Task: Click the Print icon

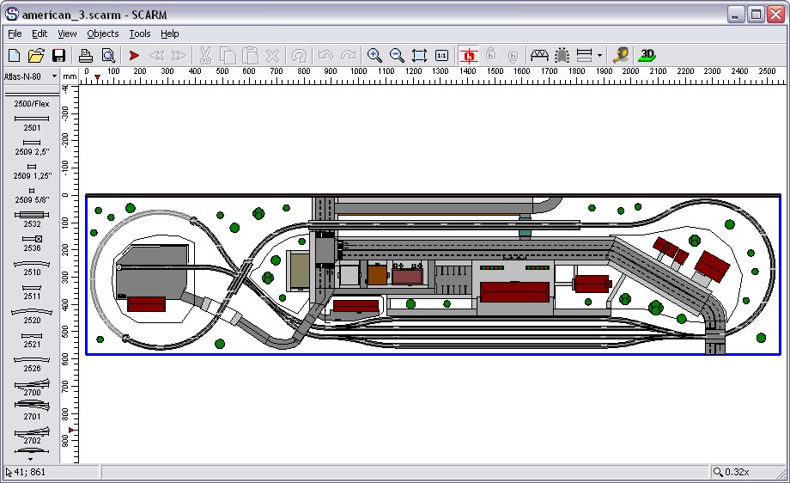Action: [86, 55]
